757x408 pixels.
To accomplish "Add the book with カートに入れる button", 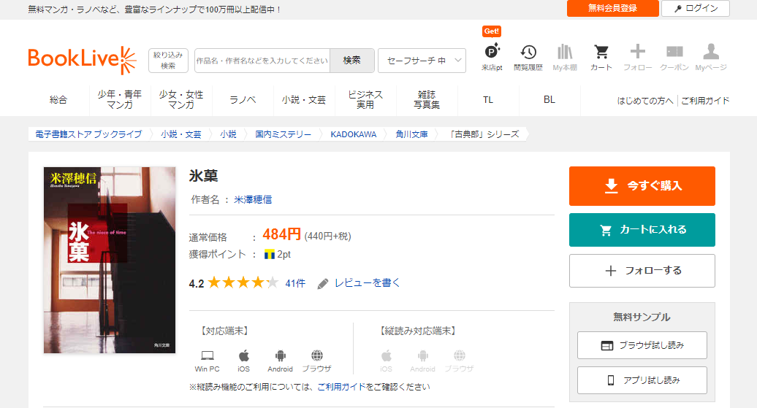I will (x=642, y=230).
